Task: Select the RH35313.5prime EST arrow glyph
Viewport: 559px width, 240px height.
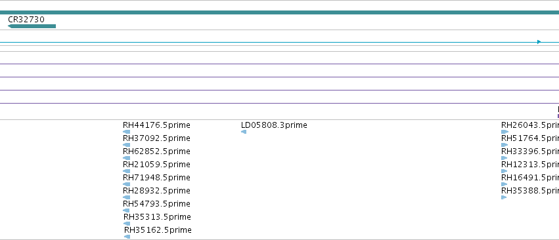Action: coord(127,224)
